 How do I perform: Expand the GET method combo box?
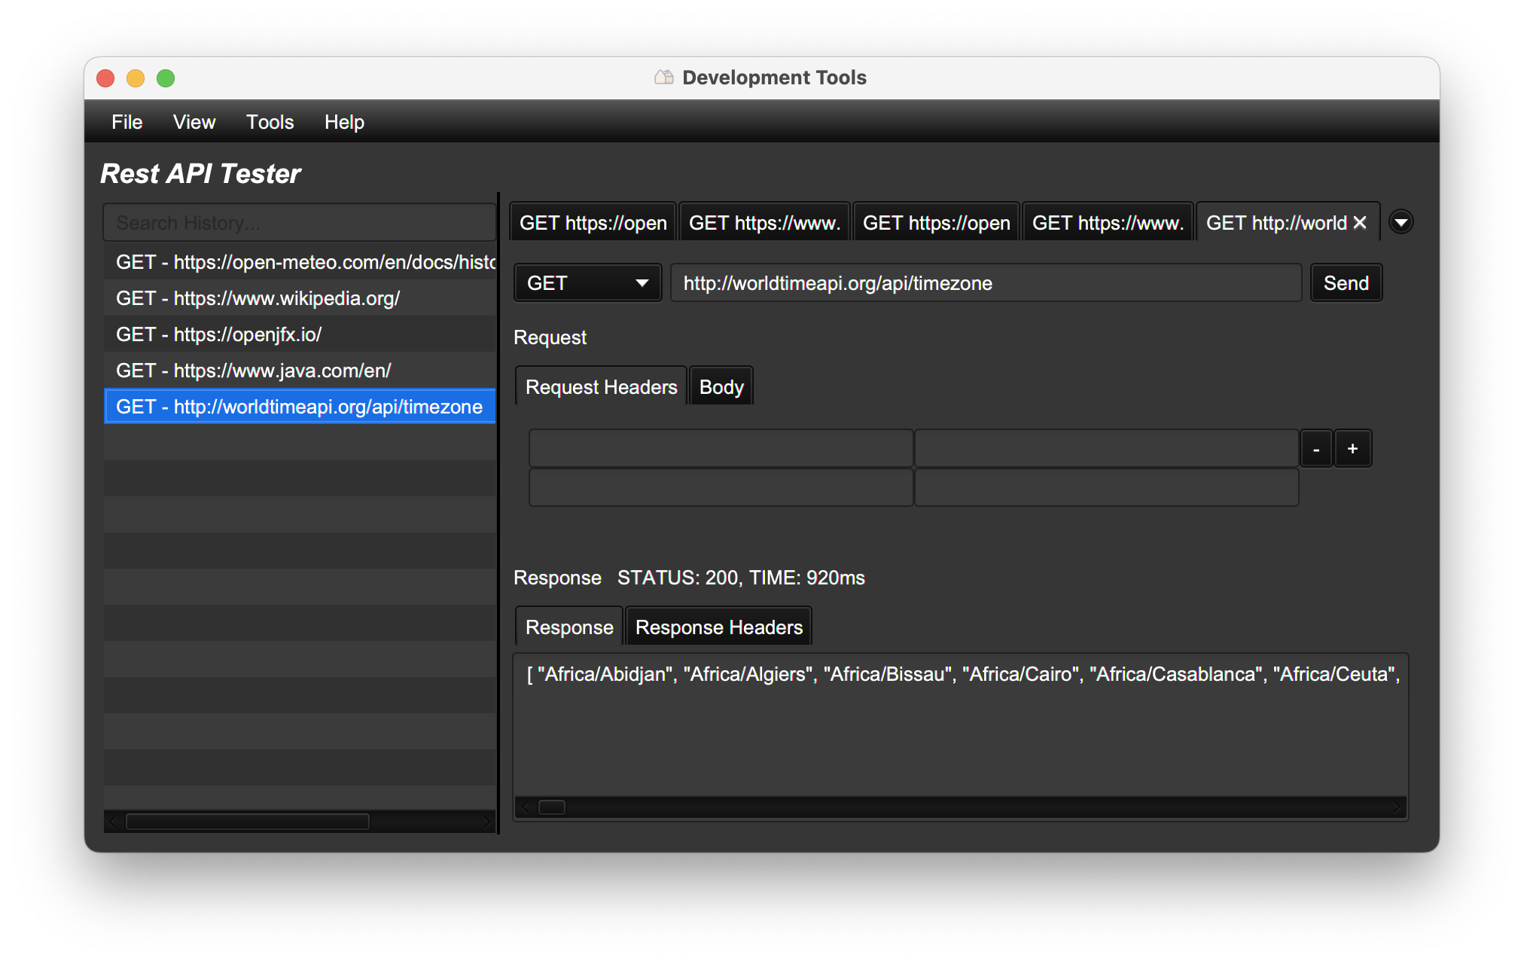[x=587, y=283]
